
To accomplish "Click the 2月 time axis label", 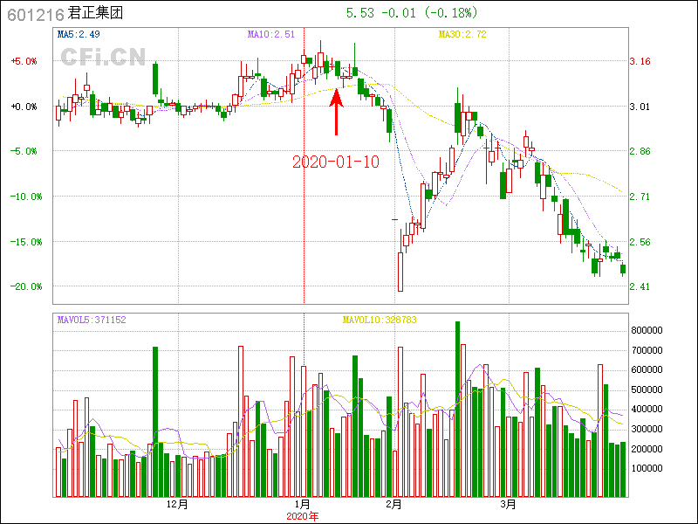I will (393, 505).
